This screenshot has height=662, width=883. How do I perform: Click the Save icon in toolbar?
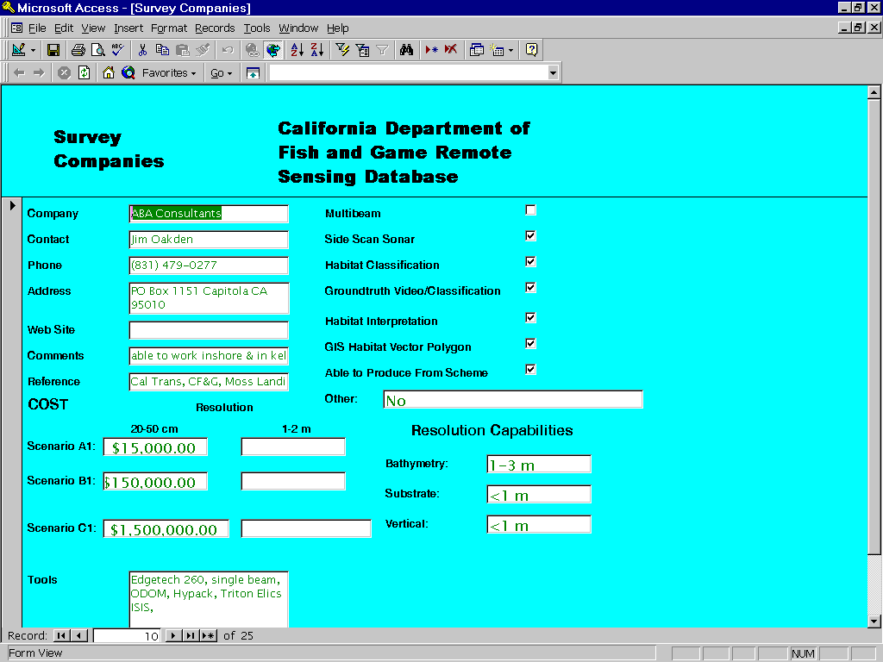pos(53,50)
